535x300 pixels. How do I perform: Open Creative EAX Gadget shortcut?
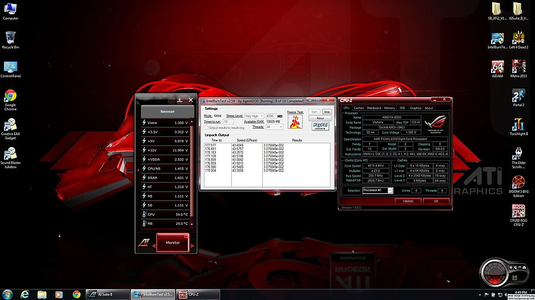pos(10,129)
